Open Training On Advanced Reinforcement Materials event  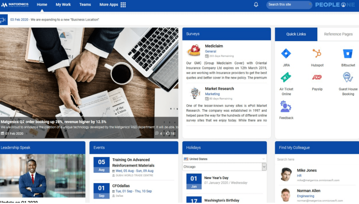(x=133, y=162)
